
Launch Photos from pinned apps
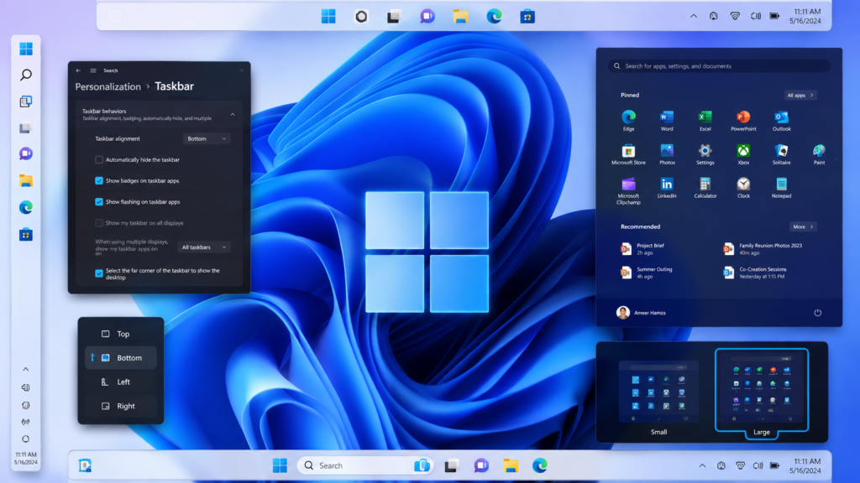667,154
